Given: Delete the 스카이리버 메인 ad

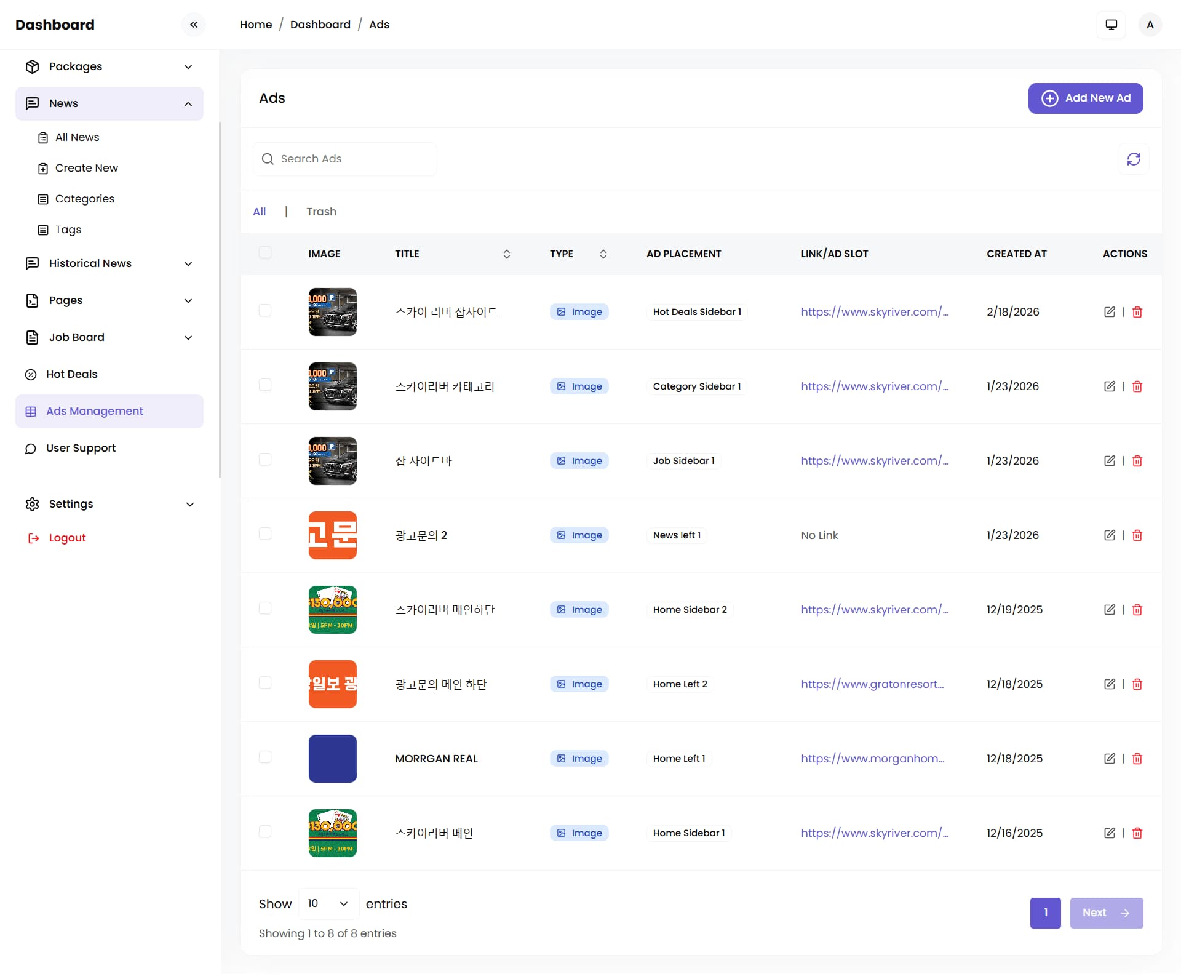Looking at the screenshot, I should coord(1137,833).
